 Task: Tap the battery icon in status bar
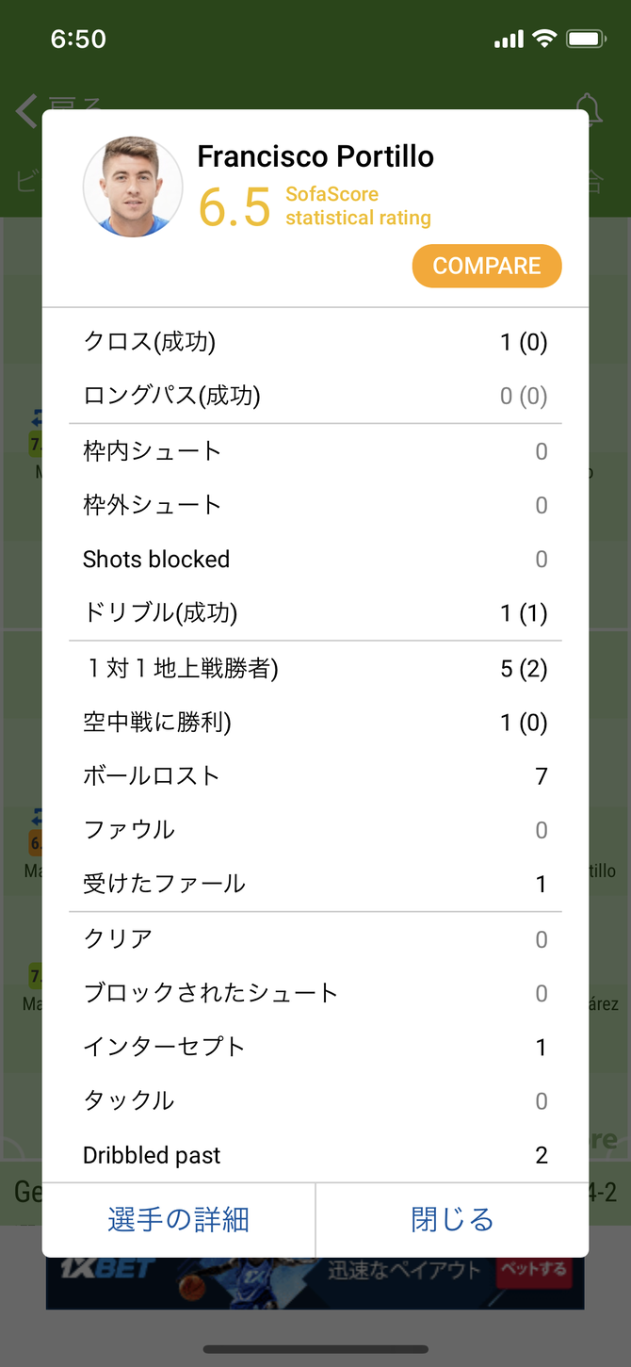(586, 39)
